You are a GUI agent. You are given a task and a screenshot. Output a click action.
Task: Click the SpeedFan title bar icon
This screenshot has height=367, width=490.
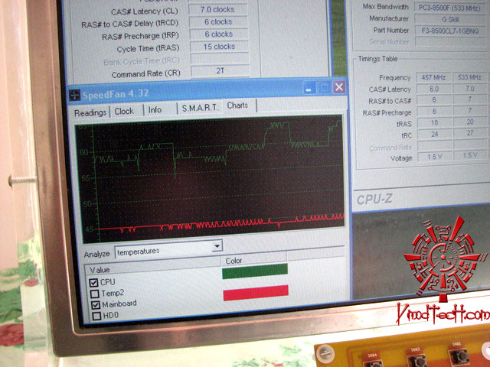point(74,95)
